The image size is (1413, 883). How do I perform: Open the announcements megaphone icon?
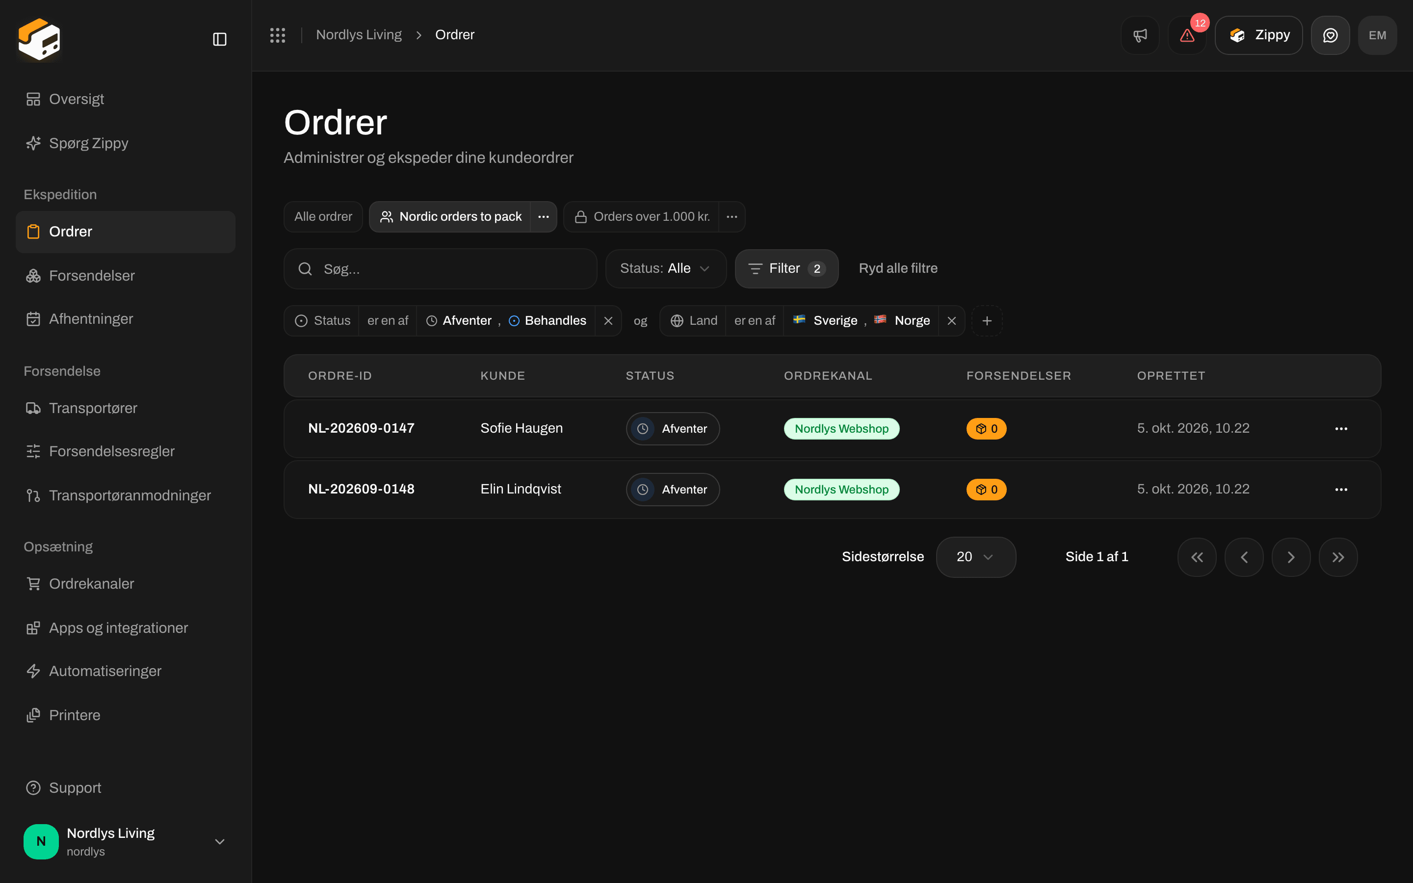point(1140,35)
